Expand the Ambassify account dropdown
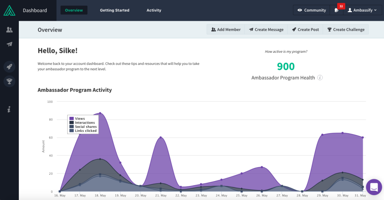This screenshot has width=384, height=200. pyautogui.click(x=362, y=10)
